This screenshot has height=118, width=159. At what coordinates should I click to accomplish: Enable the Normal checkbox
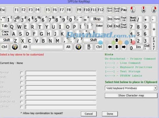click(21, 73)
